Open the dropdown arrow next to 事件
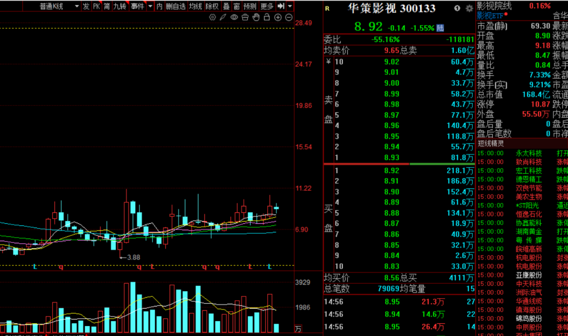 [x=150, y=6]
